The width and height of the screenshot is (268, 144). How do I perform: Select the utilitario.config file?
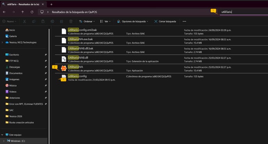click(x=161, y=78)
